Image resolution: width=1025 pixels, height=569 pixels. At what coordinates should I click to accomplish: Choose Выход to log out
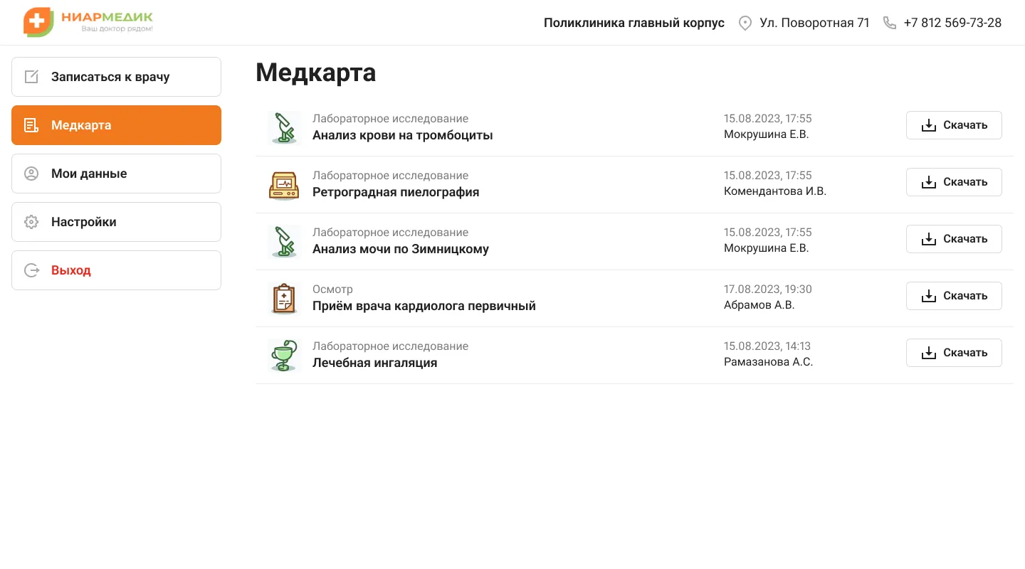pos(116,270)
